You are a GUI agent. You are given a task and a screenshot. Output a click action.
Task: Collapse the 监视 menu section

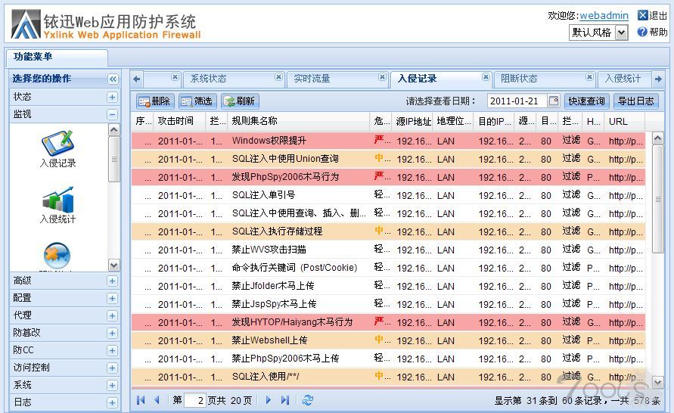pyautogui.click(x=112, y=114)
